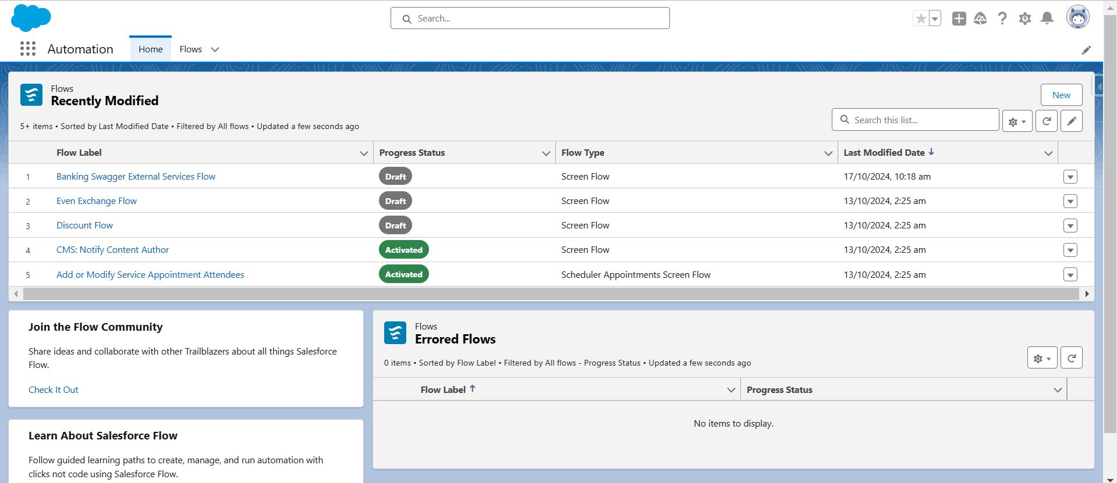This screenshot has height=483, width=1117.
Task: Focus the Search this list field
Action: coord(915,120)
